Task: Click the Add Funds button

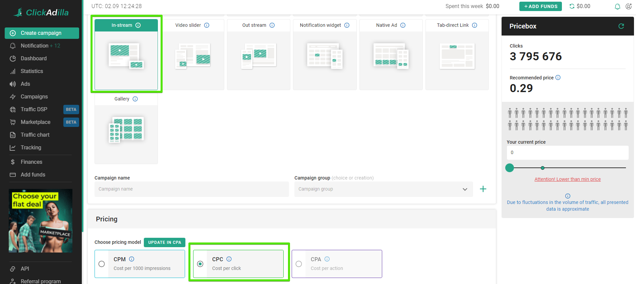Action: [x=540, y=6]
